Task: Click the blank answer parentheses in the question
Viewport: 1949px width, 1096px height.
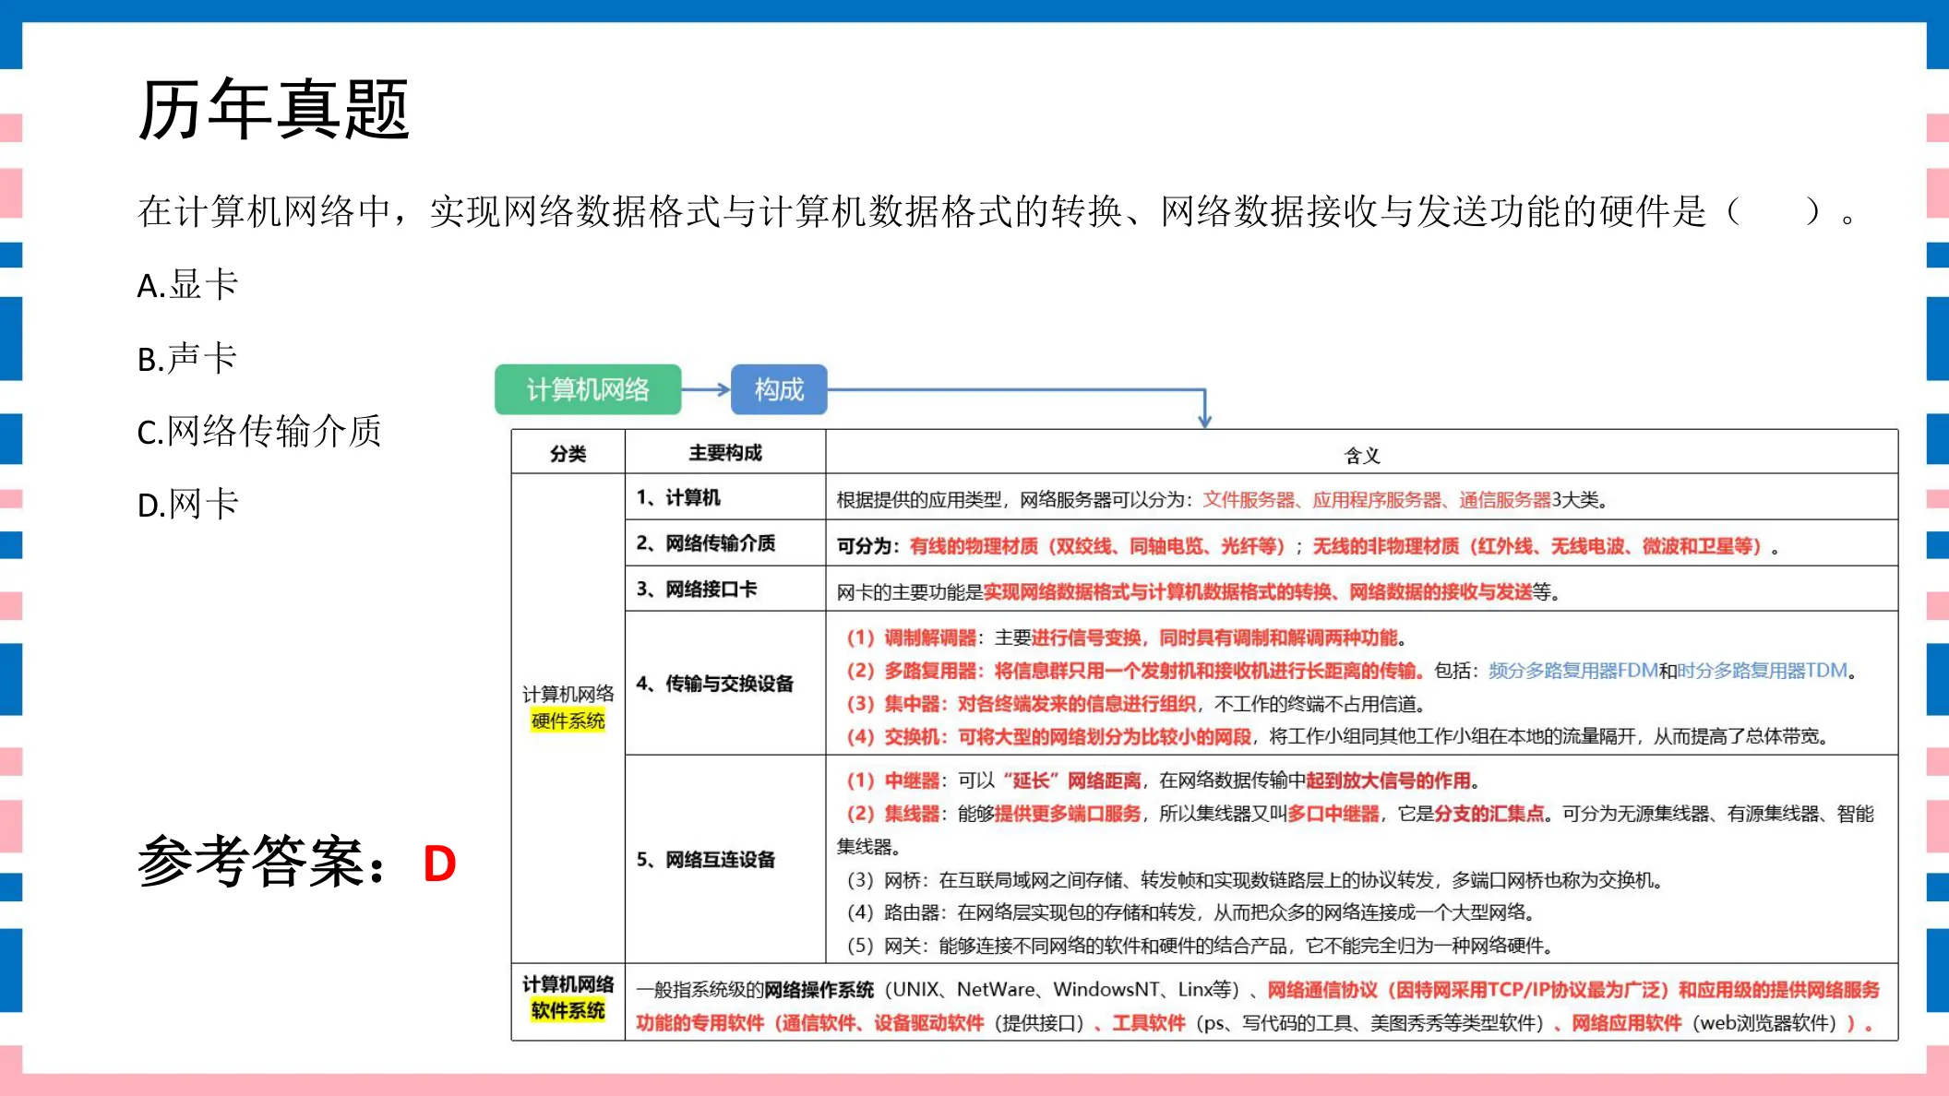Action: tap(1773, 212)
